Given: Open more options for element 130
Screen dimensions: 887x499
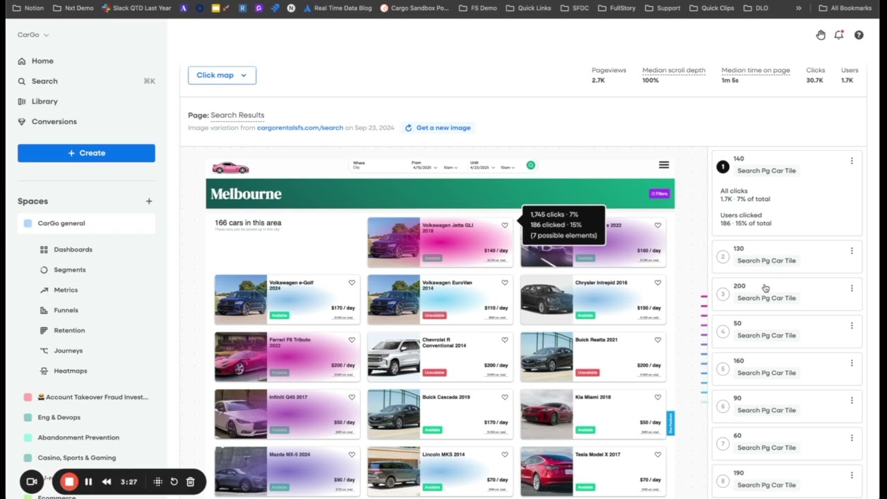Looking at the screenshot, I should tap(852, 251).
